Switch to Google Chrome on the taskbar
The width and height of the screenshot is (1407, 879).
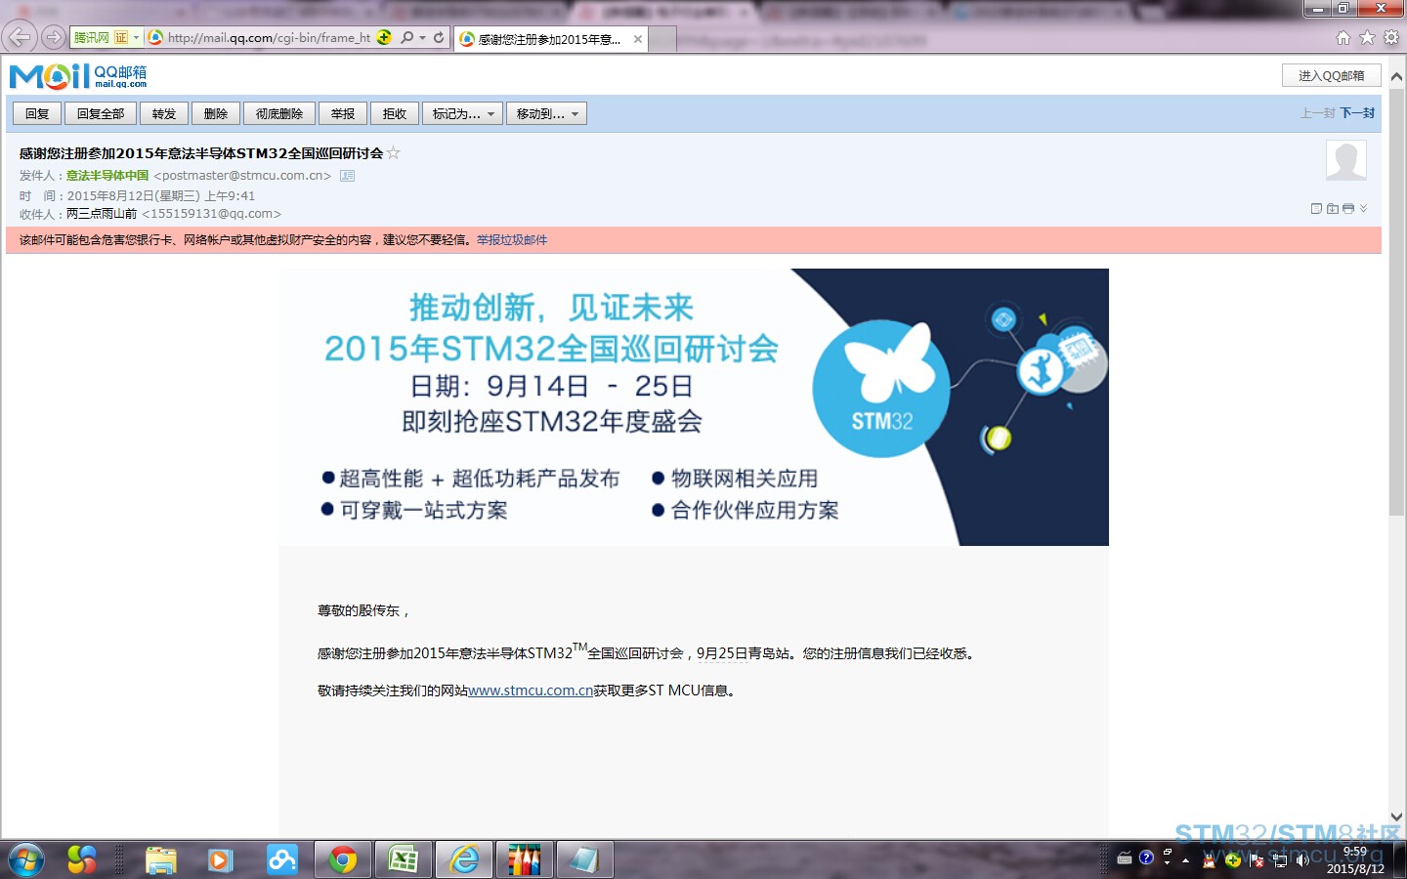pos(343,859)
